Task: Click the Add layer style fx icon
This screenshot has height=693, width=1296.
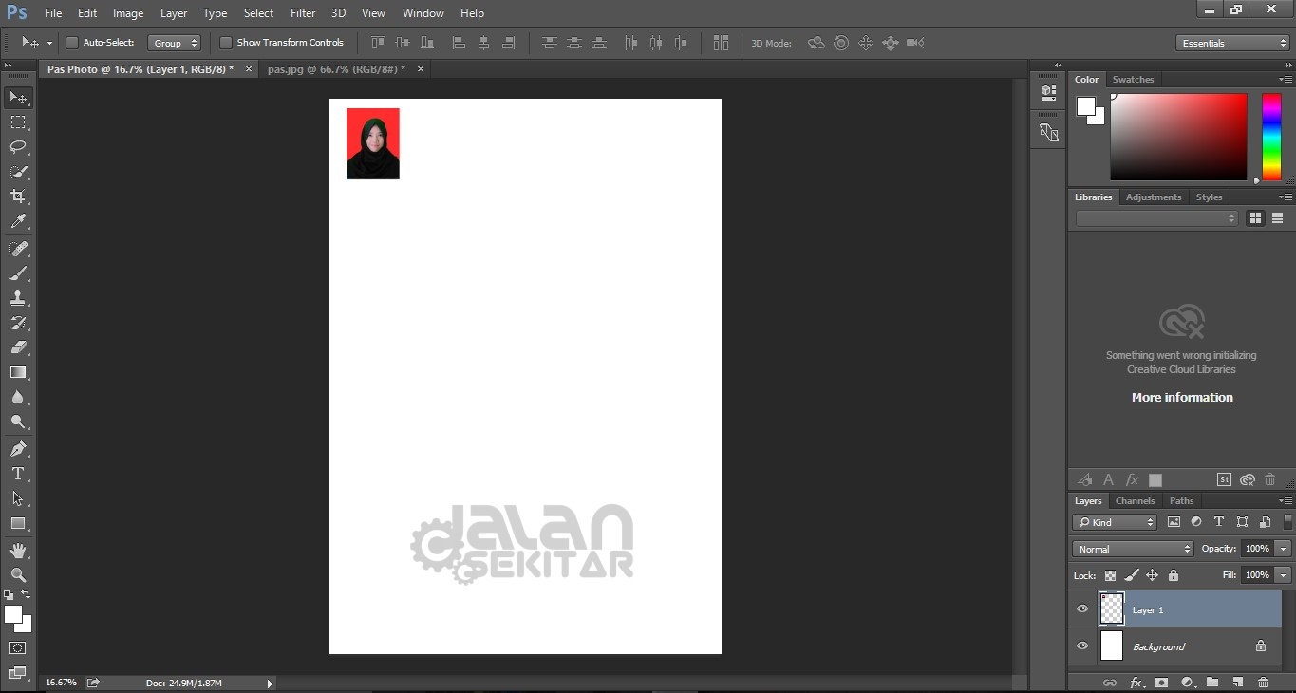Action: (x=1136, y=683)
